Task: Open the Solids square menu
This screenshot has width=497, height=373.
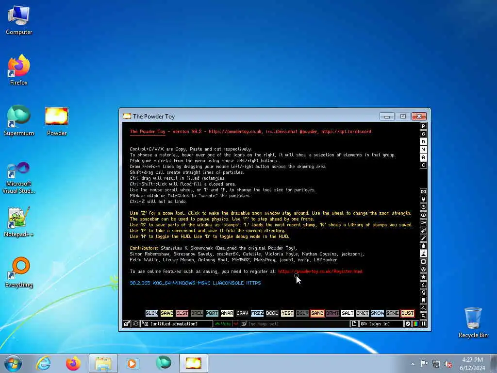Action: [423, 261]
